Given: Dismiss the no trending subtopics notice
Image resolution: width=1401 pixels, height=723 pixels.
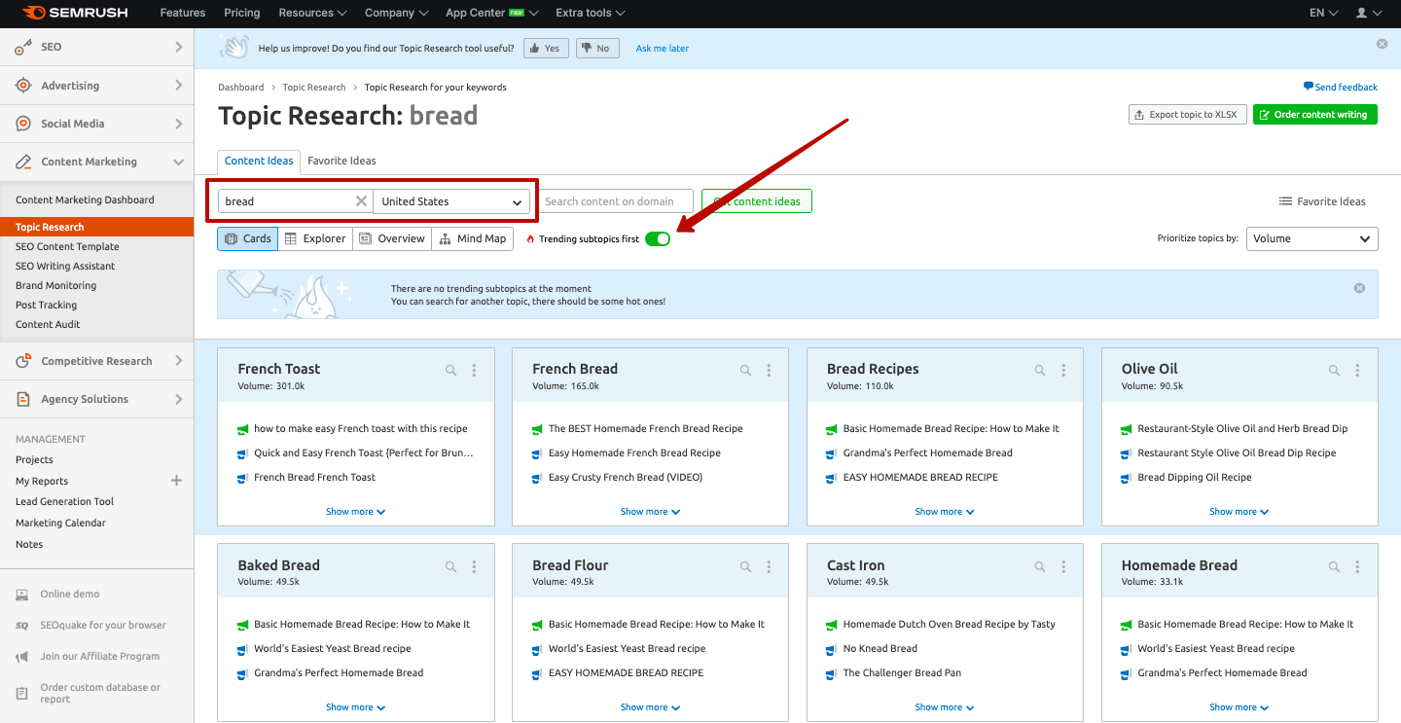Looking at the screenshot, I should pyautogui.click(x=1359, y=288).
